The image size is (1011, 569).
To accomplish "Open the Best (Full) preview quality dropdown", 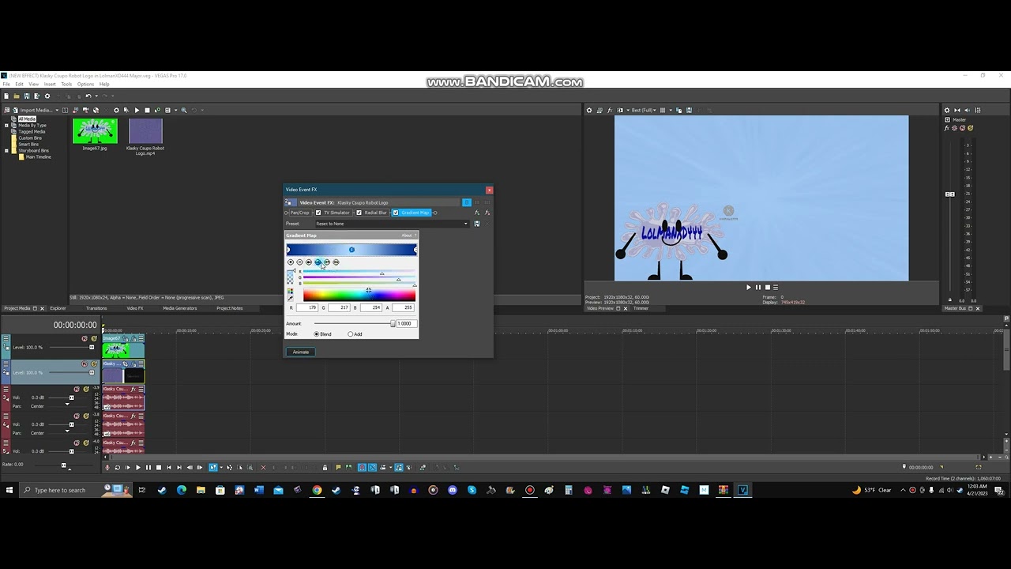I will tap(644, 110).
